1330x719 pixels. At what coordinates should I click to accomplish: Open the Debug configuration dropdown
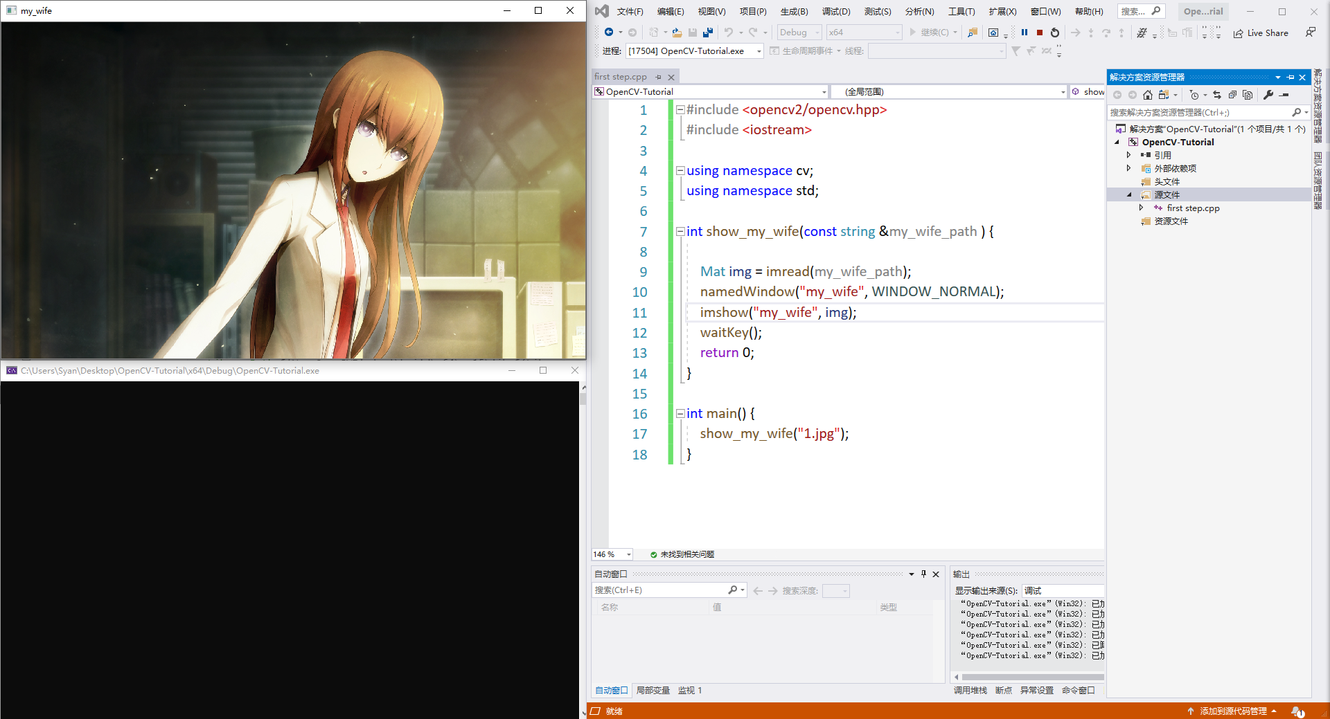pyautogui.click(x=799, y=33)
